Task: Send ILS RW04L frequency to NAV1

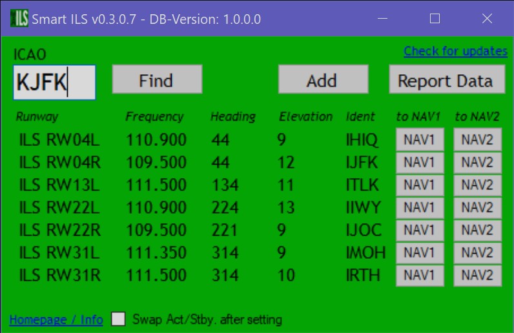Action: 419,139
